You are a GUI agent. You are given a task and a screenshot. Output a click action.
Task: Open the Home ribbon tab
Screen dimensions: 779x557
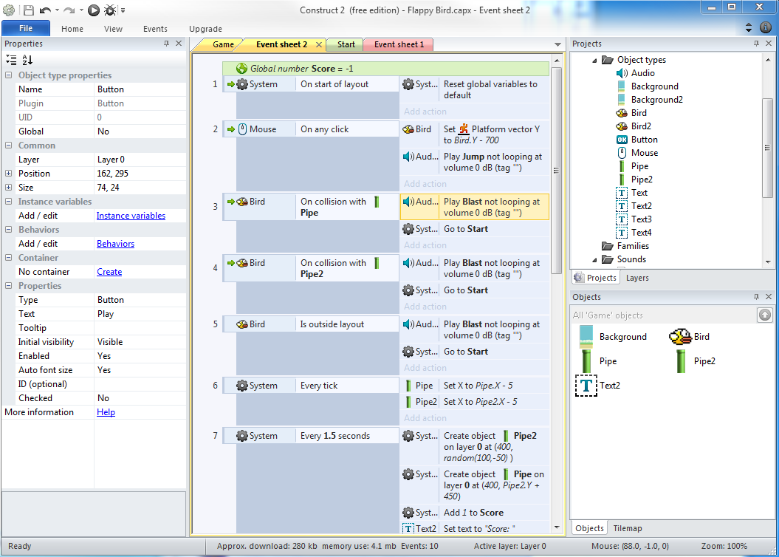pos(72,29)
